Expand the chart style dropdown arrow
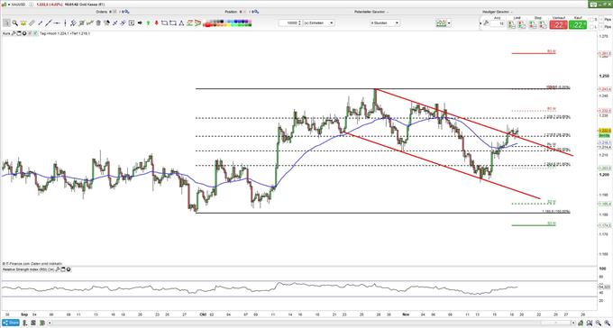This screenshot has width=613, height=328. pos(449,23)
